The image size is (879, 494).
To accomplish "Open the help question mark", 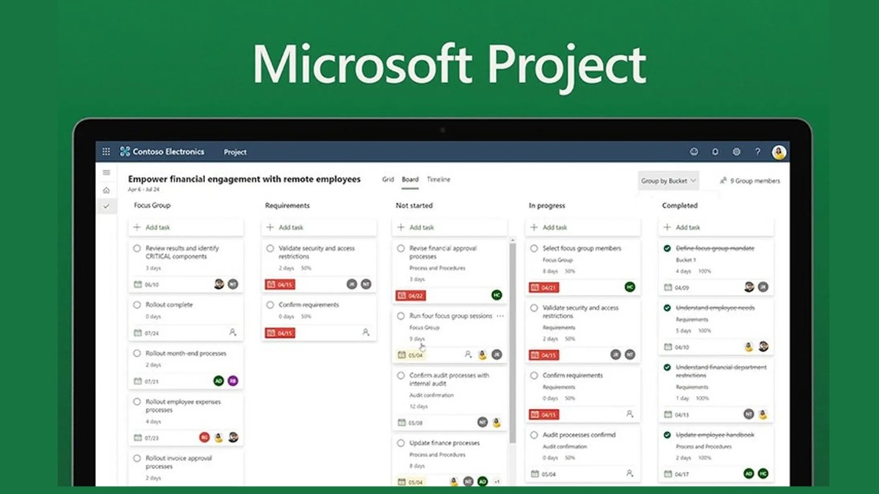I will click(758, 151).
